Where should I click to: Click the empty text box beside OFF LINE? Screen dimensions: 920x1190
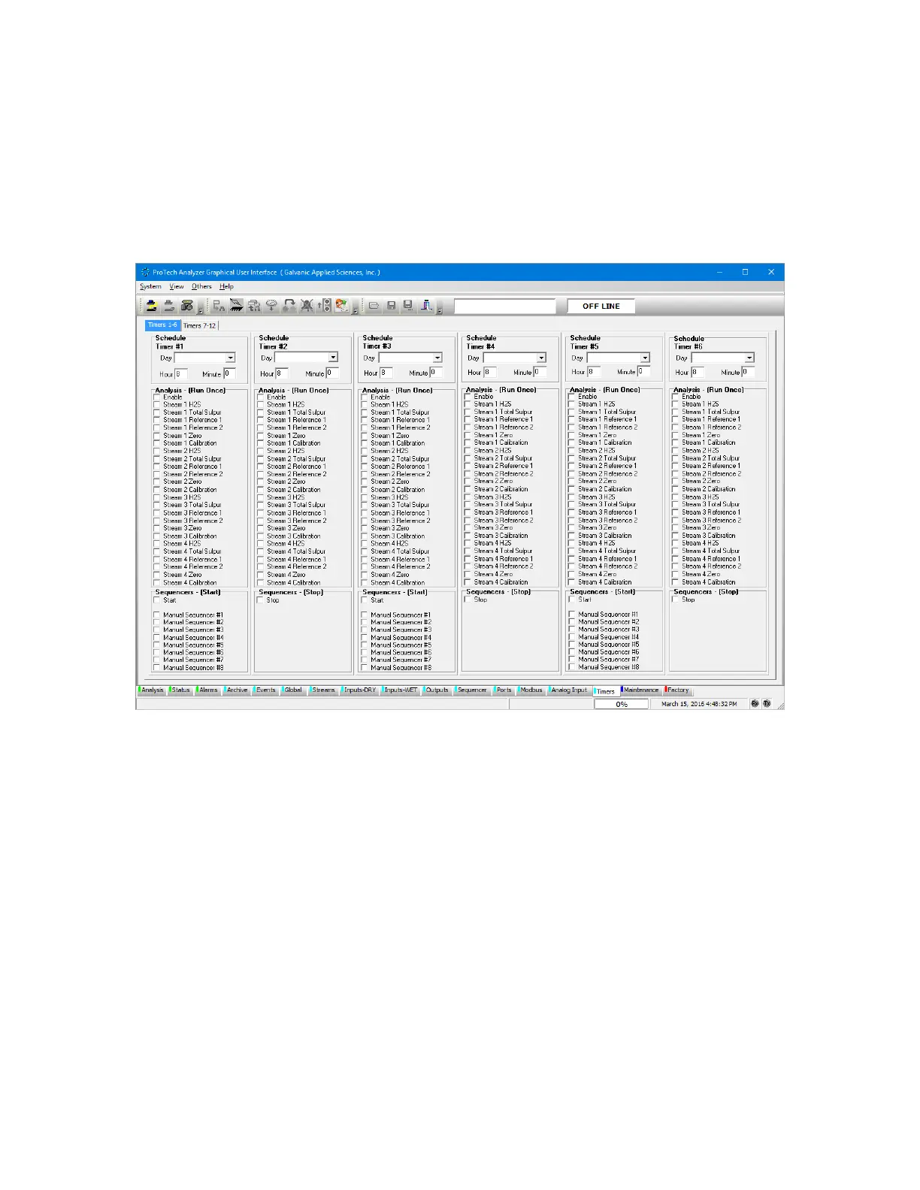(504, 306)
